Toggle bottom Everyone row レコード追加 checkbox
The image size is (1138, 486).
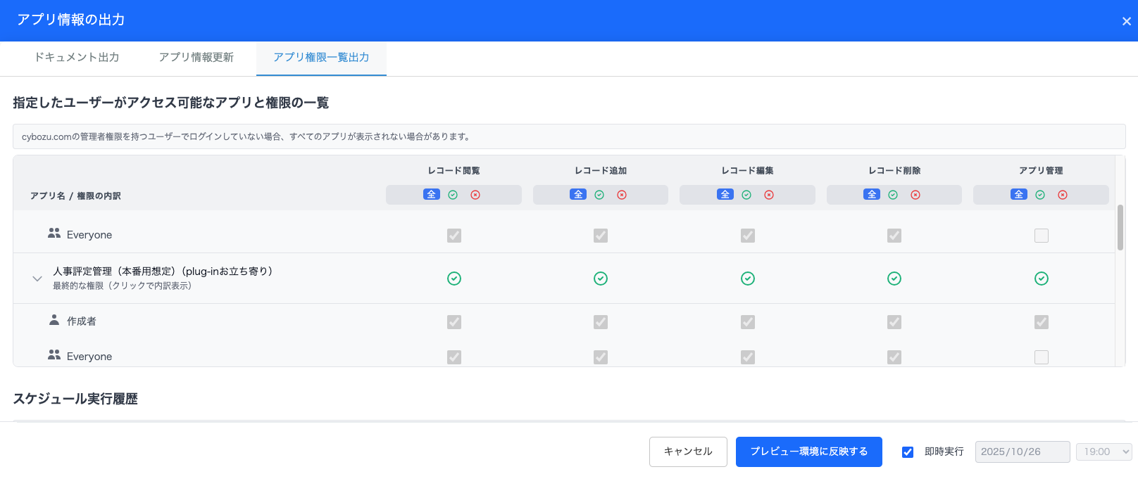pyautogui.click(x=601, y=357)
